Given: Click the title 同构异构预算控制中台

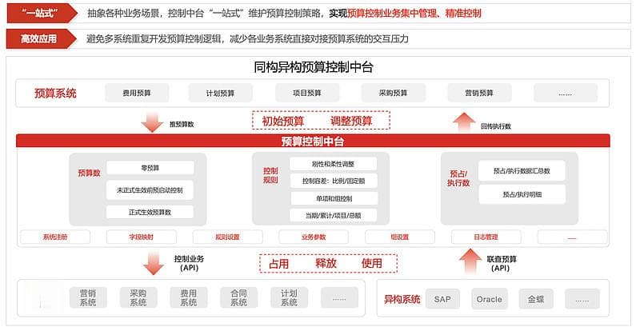Looking at the screenshot, I should click(x=313, y=67).
